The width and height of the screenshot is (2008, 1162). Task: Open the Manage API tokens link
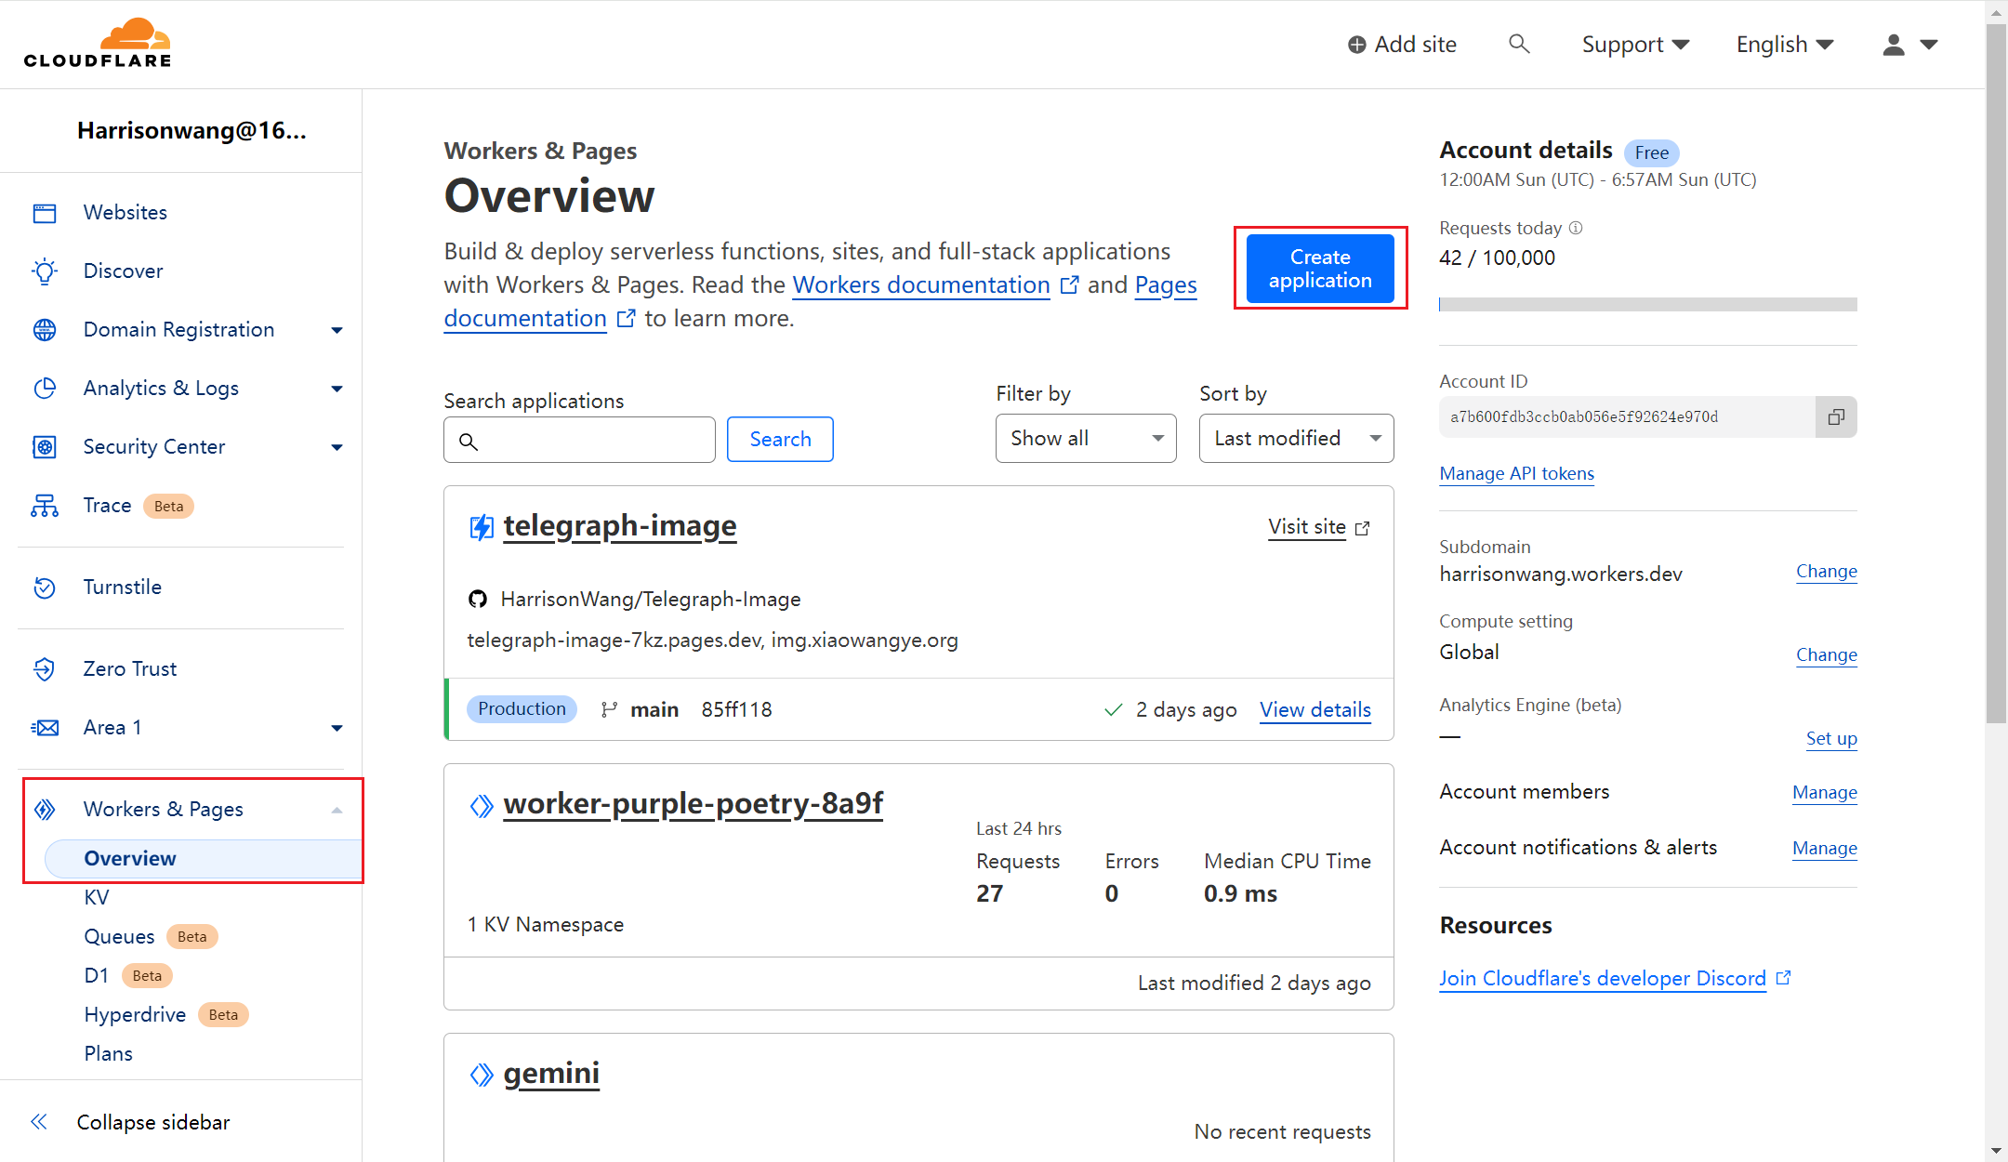1516,474
